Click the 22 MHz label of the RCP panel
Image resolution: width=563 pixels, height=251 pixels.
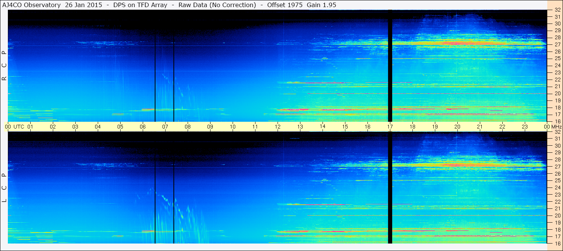557,80
